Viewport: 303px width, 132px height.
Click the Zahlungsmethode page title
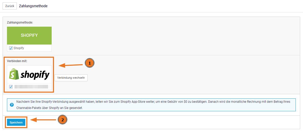(x=33, y=6)
